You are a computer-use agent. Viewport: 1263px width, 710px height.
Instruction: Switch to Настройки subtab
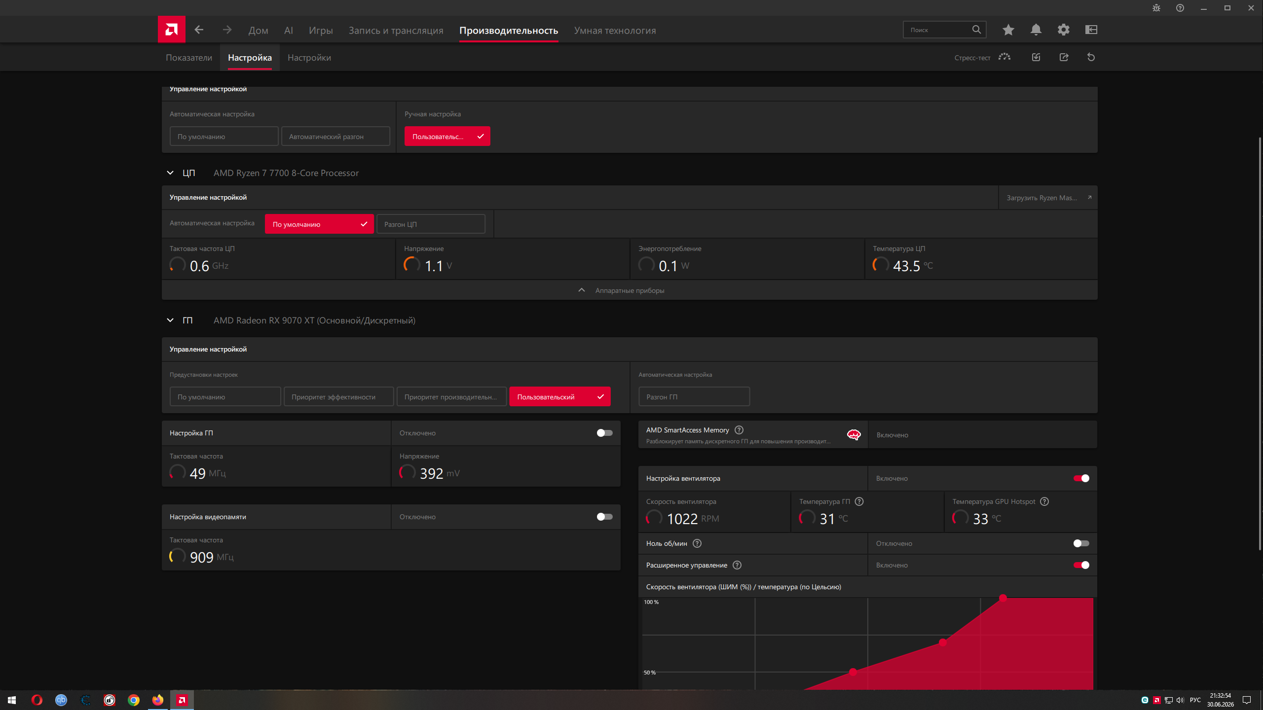[309, 58]
